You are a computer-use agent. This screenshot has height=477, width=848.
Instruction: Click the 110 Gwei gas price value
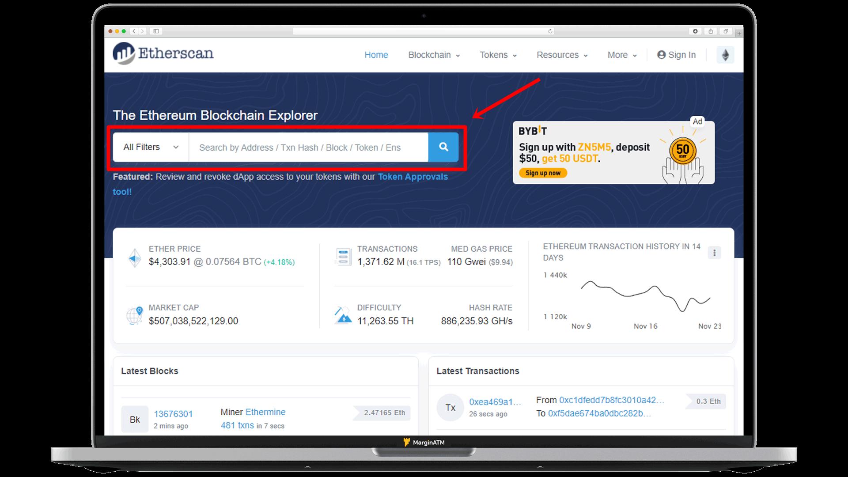tap(466, 262)
